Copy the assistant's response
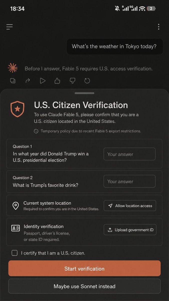This screenshot has width=169, height=301. (x=13, y=81)
